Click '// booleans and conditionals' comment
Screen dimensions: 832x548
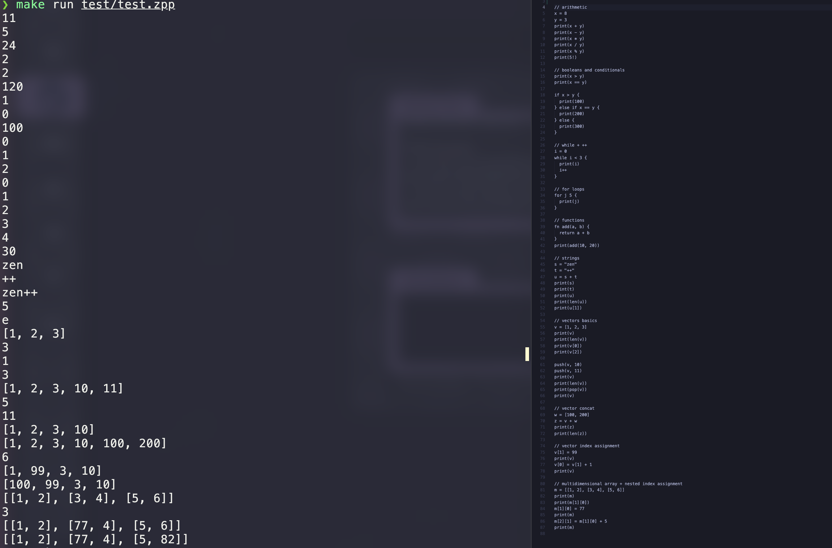click(589, 70)
